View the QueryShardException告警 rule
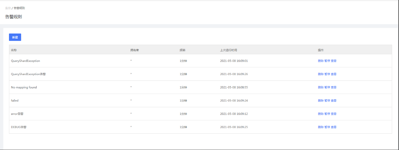 pyautogui.click(x=334, y=74)
